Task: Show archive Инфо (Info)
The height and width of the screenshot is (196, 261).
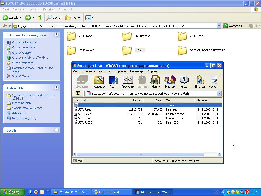Action: click(x=184, y=82)
